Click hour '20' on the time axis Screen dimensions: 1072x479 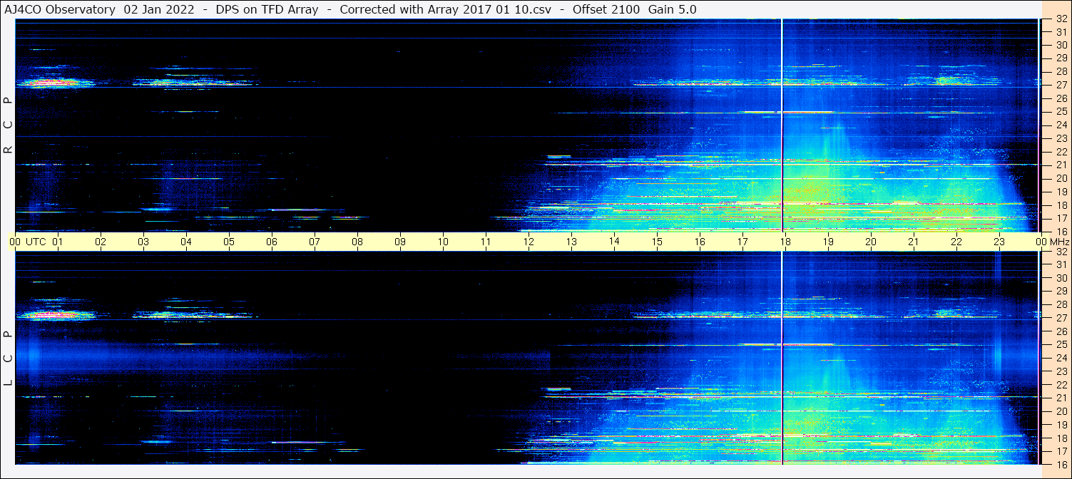pyautogui.click(x=871, y=242)
